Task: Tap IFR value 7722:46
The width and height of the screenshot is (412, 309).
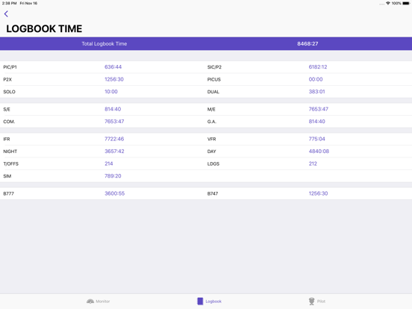Action: tap(114, 139)
